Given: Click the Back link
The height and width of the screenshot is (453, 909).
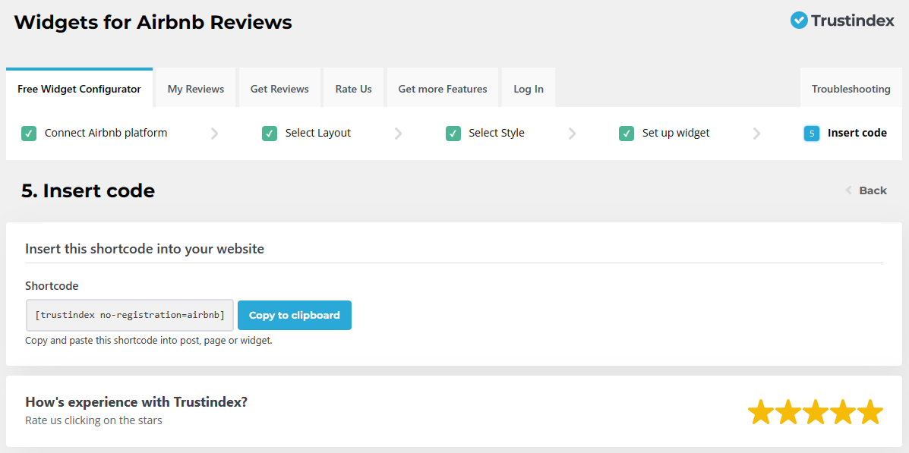Looking at the screenshot, I should [873, 190].
